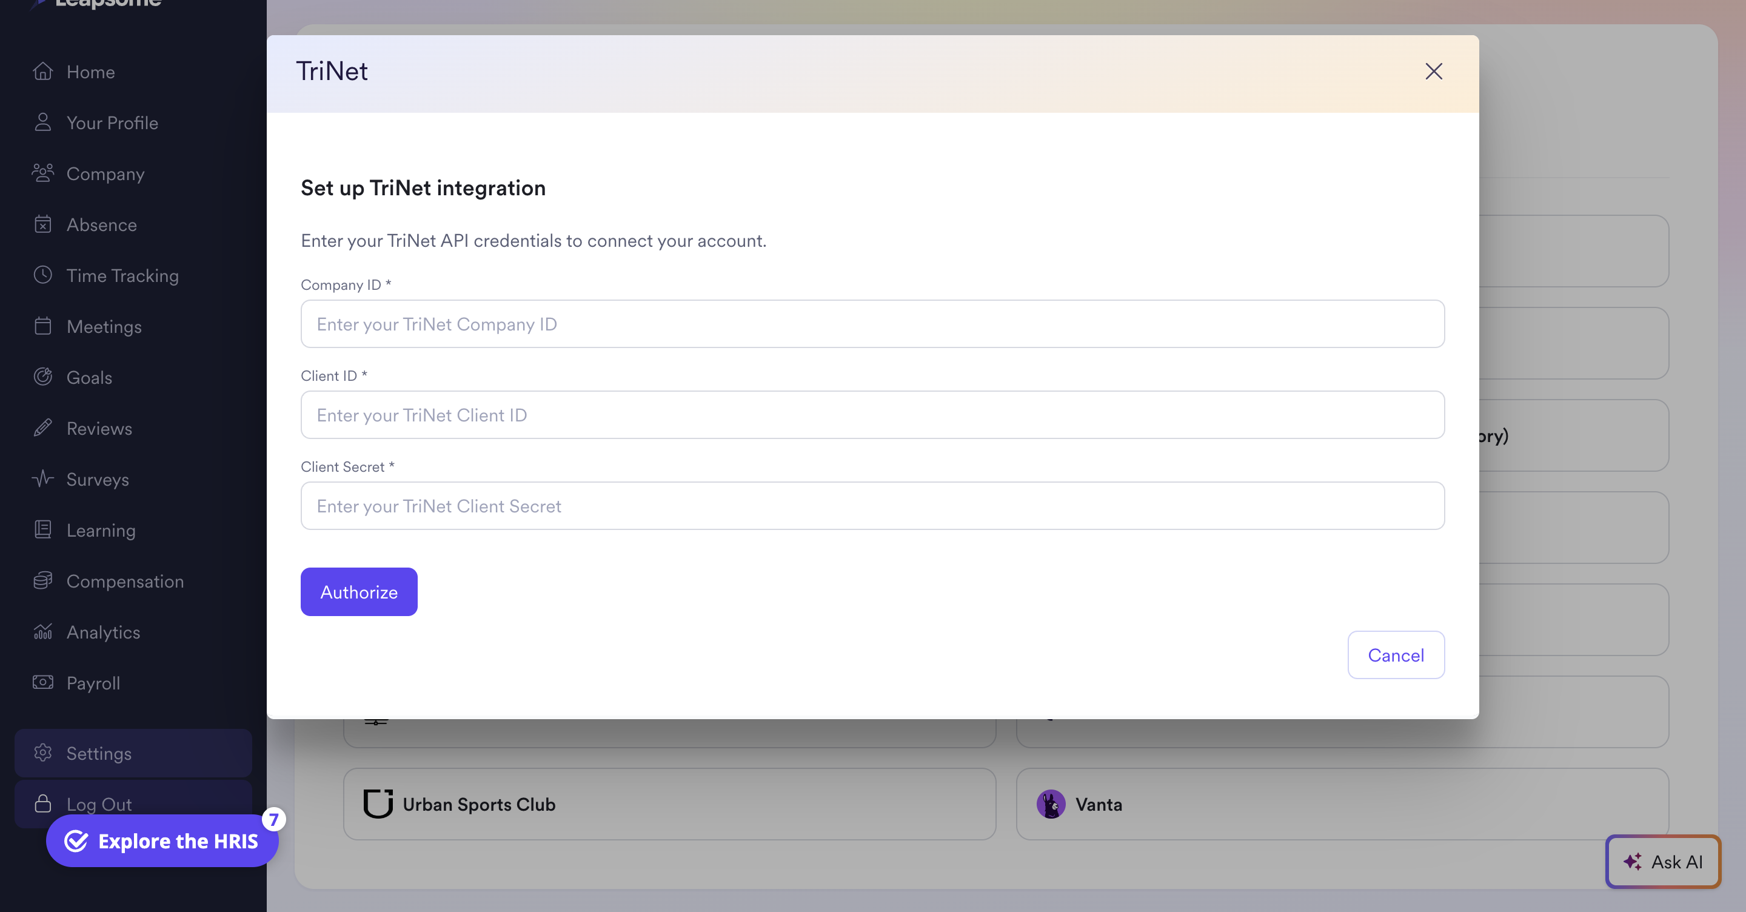Click the Compensation coins icon
Image resolution: width=1746 pixels, height=912 pixels.
pyautogui.click(x=42, y=581)
